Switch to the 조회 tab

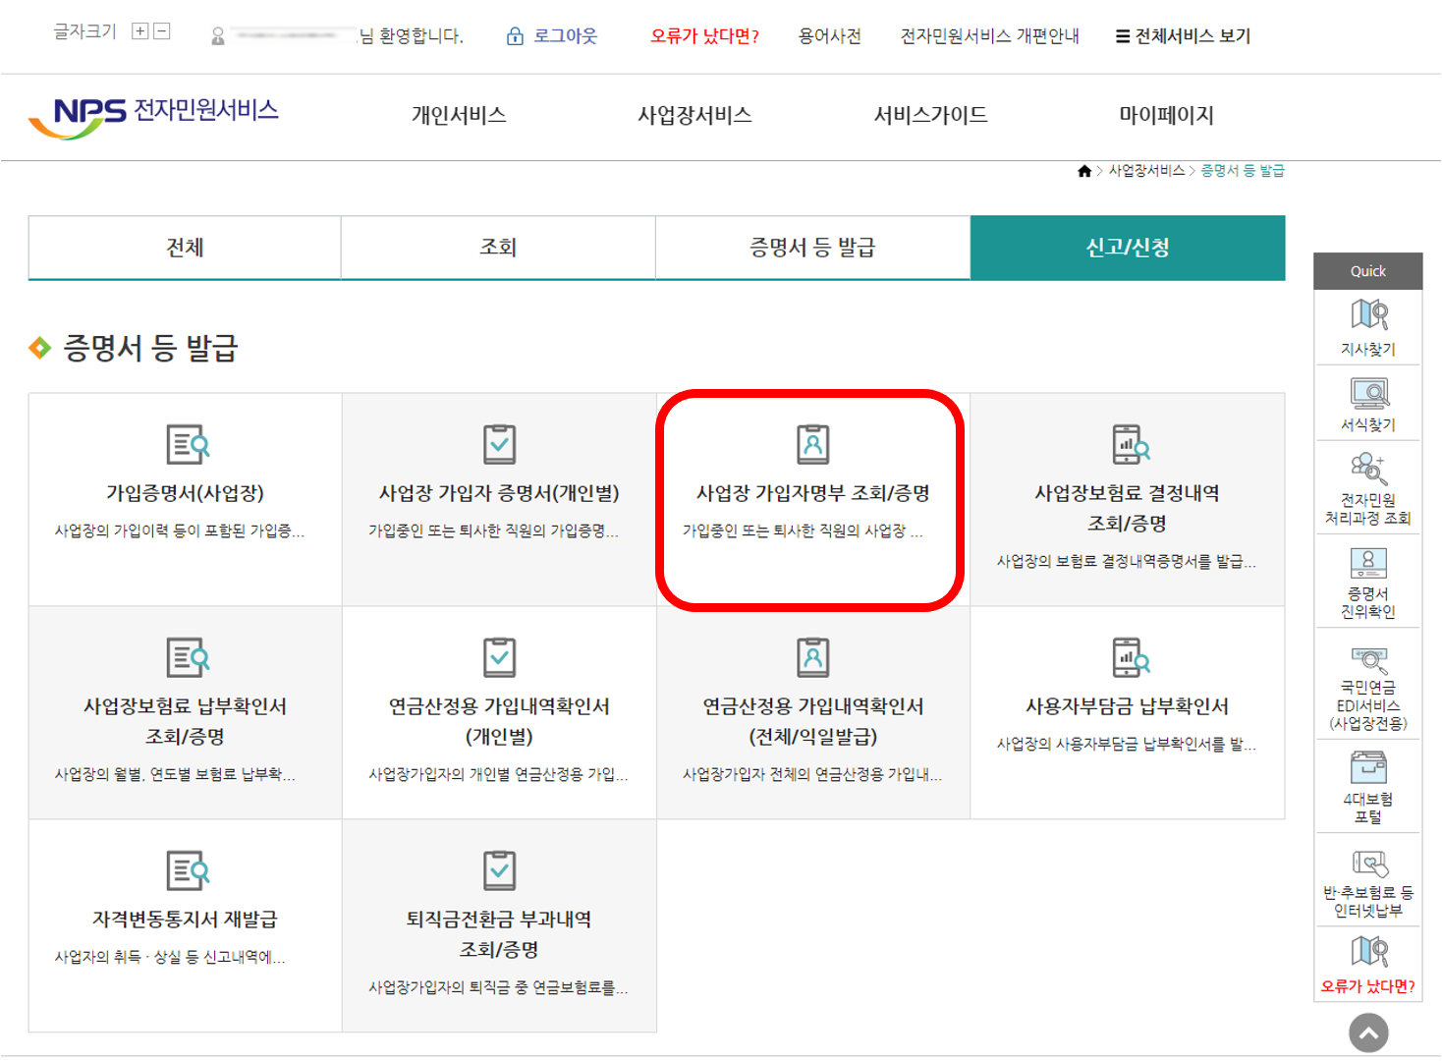pyautogui.click(x=497, y=248)
